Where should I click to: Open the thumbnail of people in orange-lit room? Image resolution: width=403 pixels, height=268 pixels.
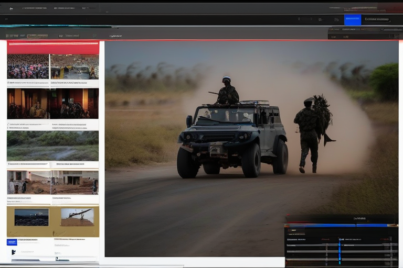[x=52, y=103]
